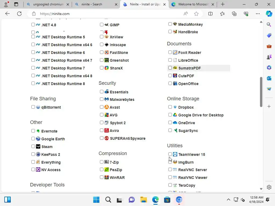Tick the RealVNC Viewer checkbox
275x206 pixels.
(x=170, y=177)
